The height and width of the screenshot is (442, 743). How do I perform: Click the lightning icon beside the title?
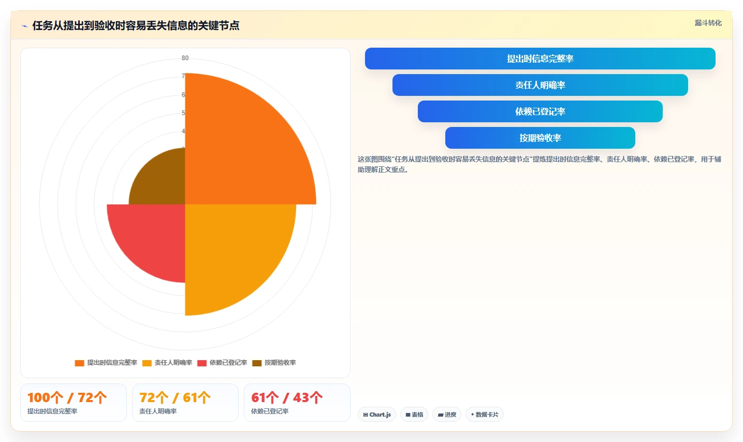(24, 26)
